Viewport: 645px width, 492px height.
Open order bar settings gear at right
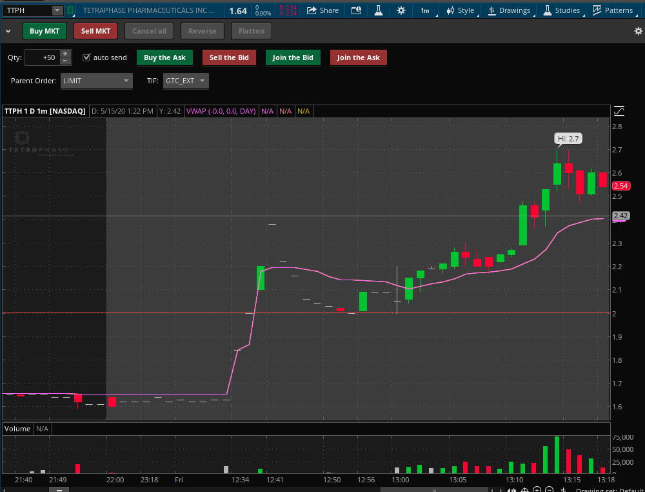639,31
